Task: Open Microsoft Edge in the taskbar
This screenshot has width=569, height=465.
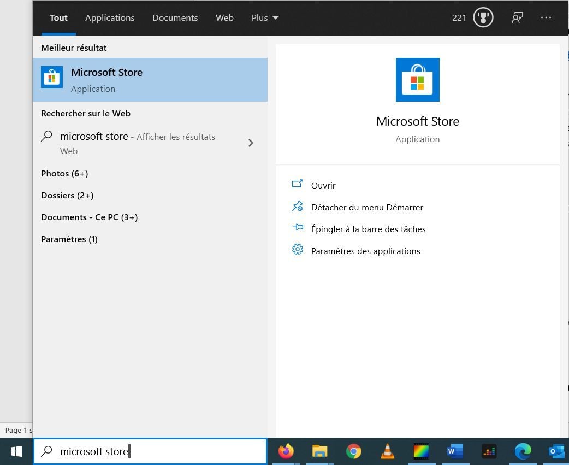Action: coord(523,451)
